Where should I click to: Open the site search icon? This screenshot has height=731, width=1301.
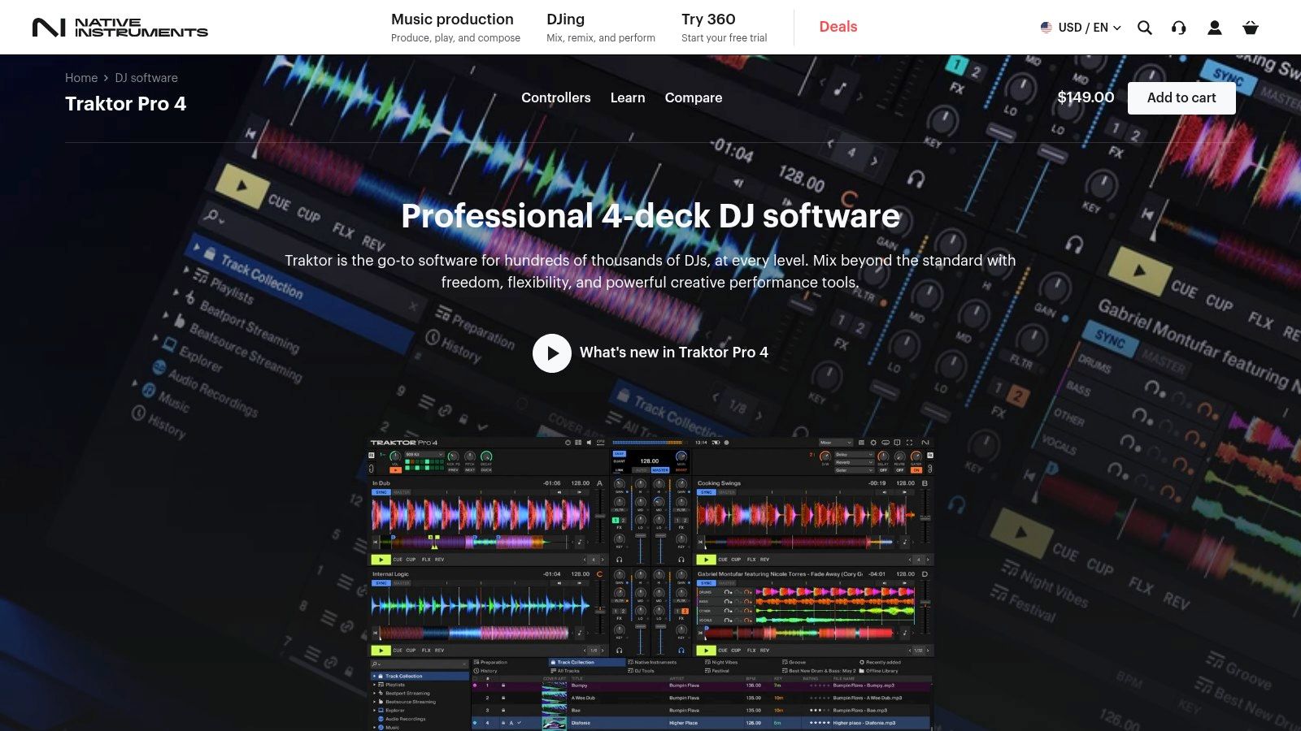[x=1145, y=28]
